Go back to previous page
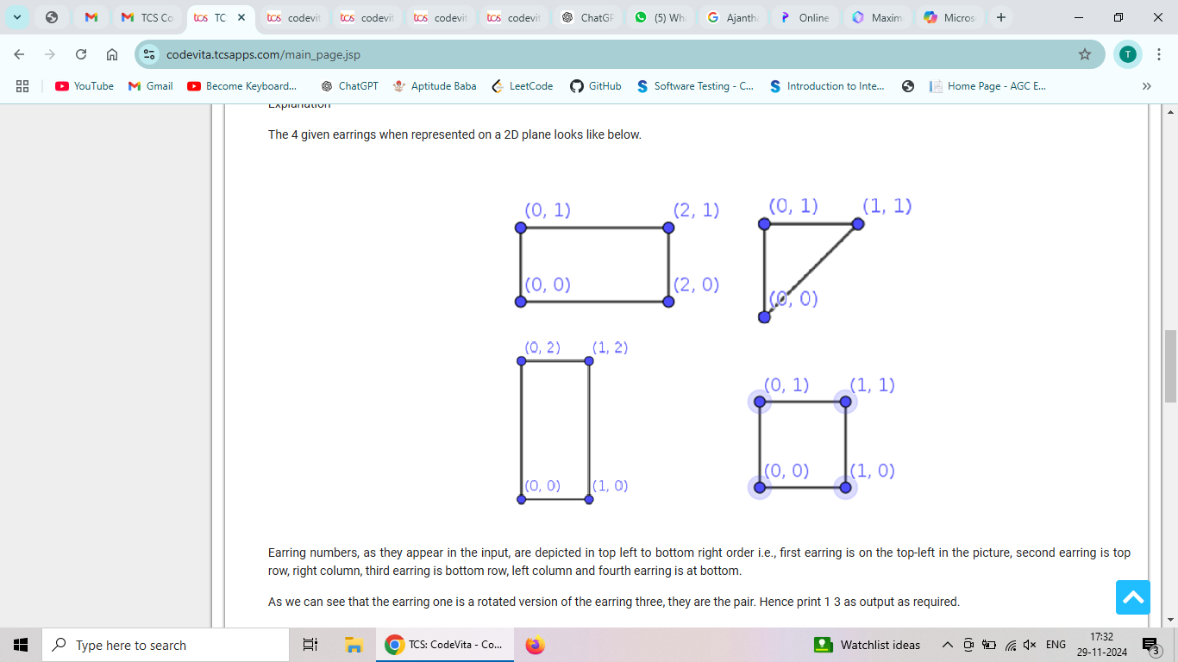Image resolution: width=1178 pixels, height=662 pixels. coord(19,54)
